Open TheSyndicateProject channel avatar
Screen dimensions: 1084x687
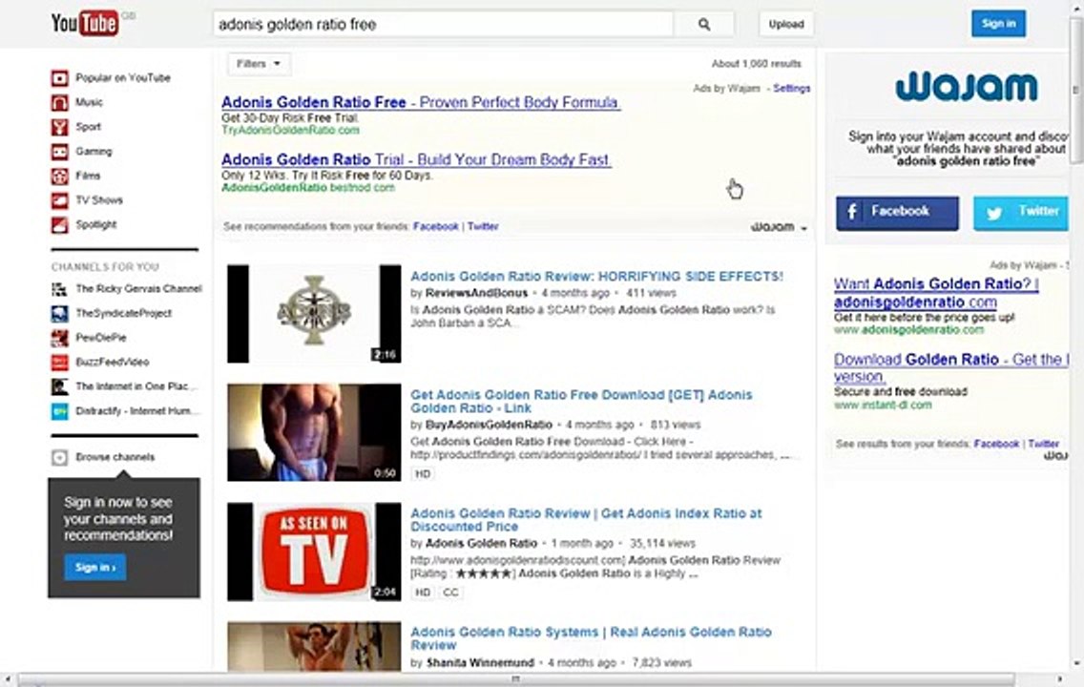(x=59, y=313)
